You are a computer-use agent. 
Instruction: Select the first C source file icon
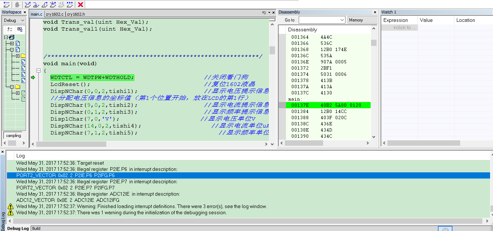coord(18,43)
